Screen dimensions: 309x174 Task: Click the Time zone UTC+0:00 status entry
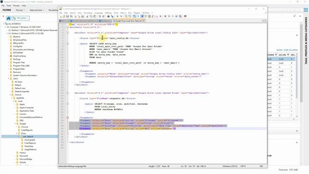(x=288, y=170)
